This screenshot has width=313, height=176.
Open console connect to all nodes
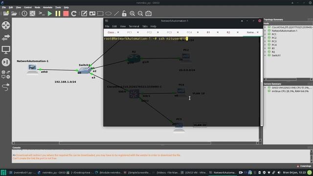click(42, 13)
